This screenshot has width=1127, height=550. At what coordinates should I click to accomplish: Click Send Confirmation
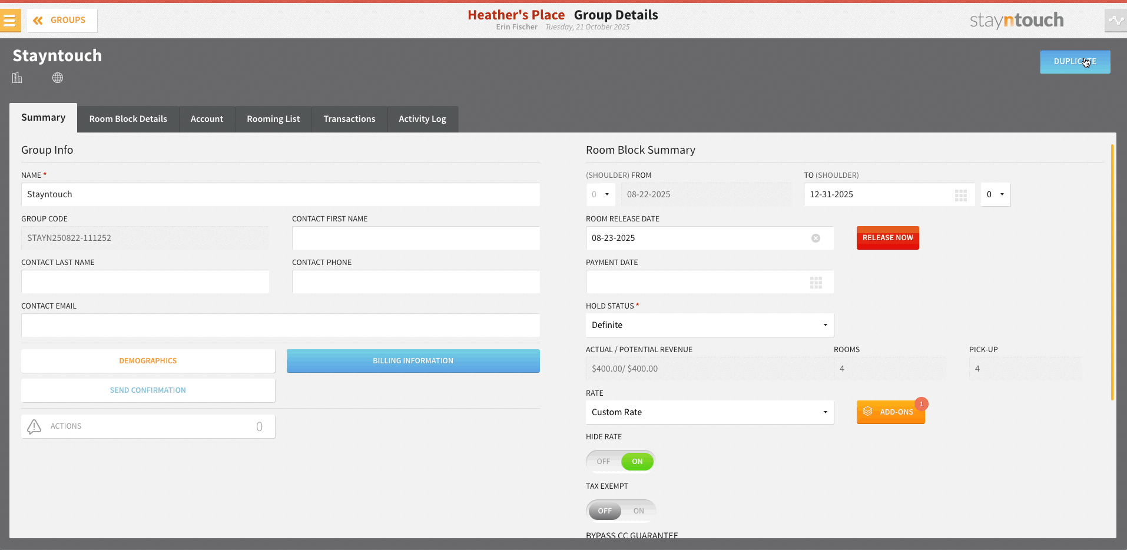148,390
